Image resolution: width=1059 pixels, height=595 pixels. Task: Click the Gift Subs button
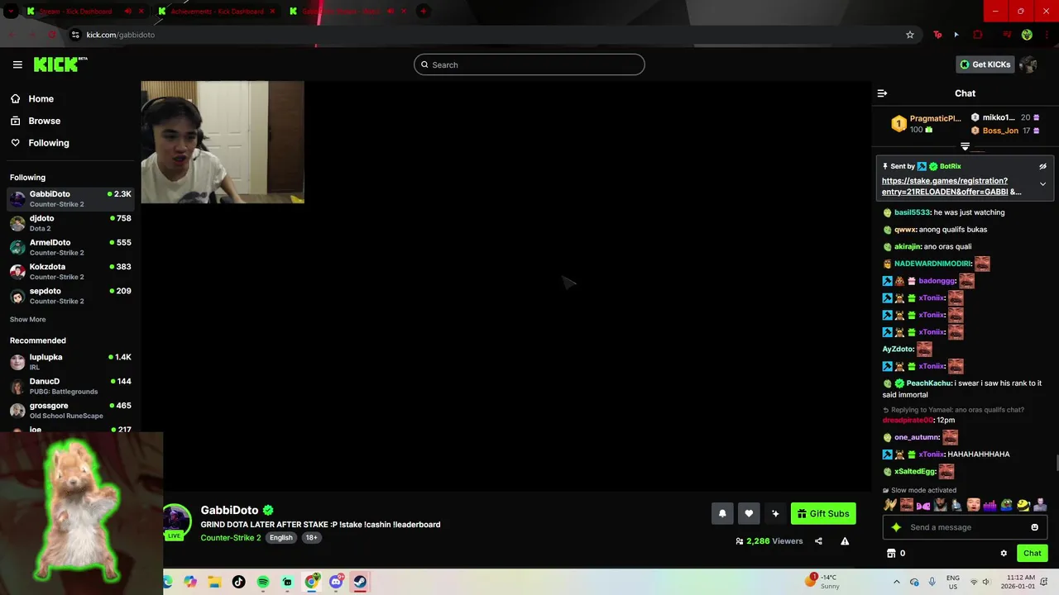tap(823, 514)
